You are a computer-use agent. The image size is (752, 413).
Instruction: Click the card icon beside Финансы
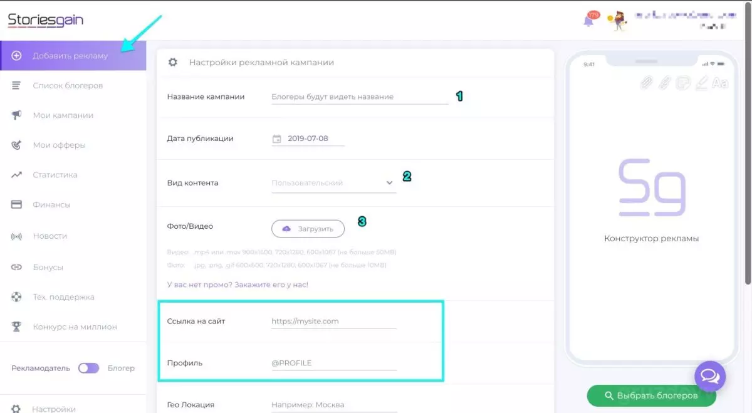17,204
